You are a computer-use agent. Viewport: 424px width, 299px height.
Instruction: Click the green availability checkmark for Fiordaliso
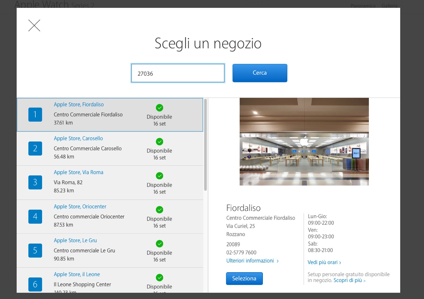coord(159,108)
